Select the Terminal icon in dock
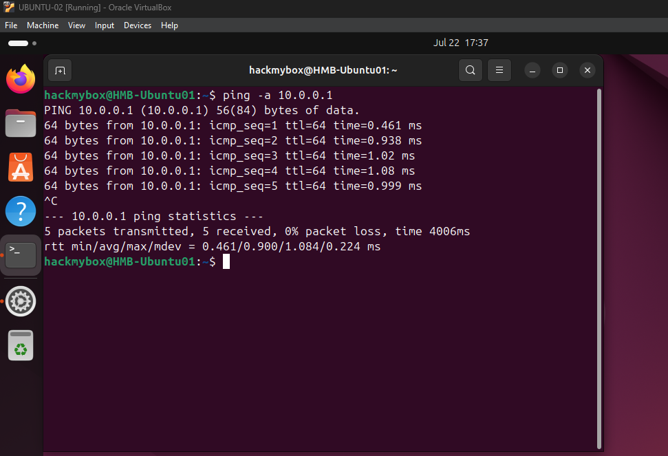The height and width of the screenshot is (456, 668). [21, 254]
